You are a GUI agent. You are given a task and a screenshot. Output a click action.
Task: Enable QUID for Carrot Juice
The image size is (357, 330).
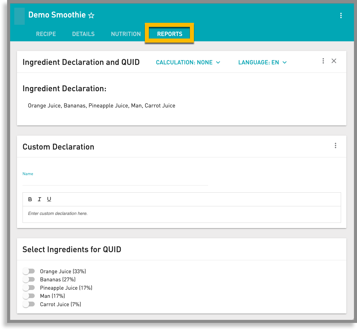pos(29,304)
